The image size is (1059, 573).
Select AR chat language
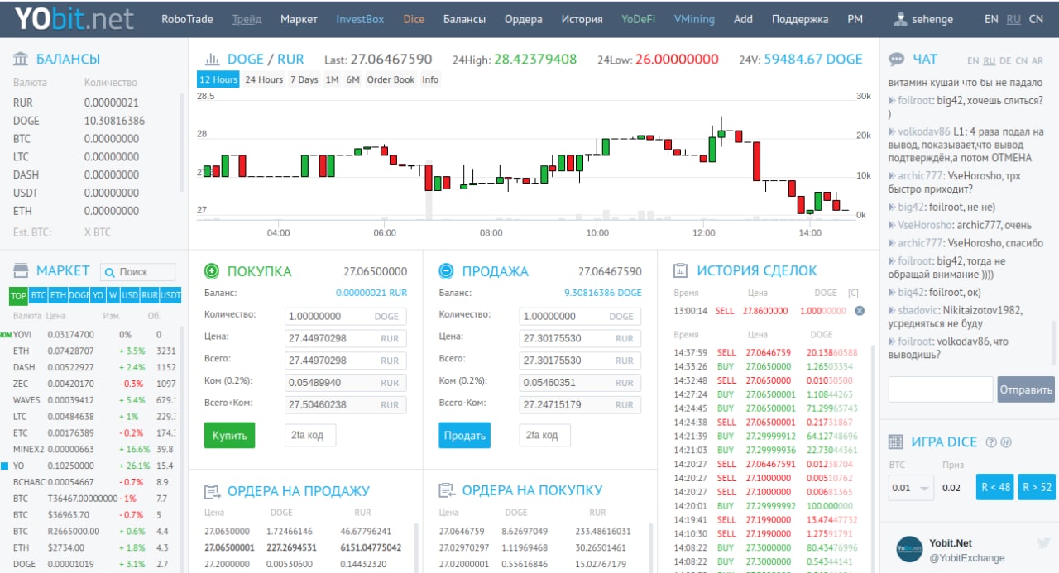click(x=1037, y=60)
